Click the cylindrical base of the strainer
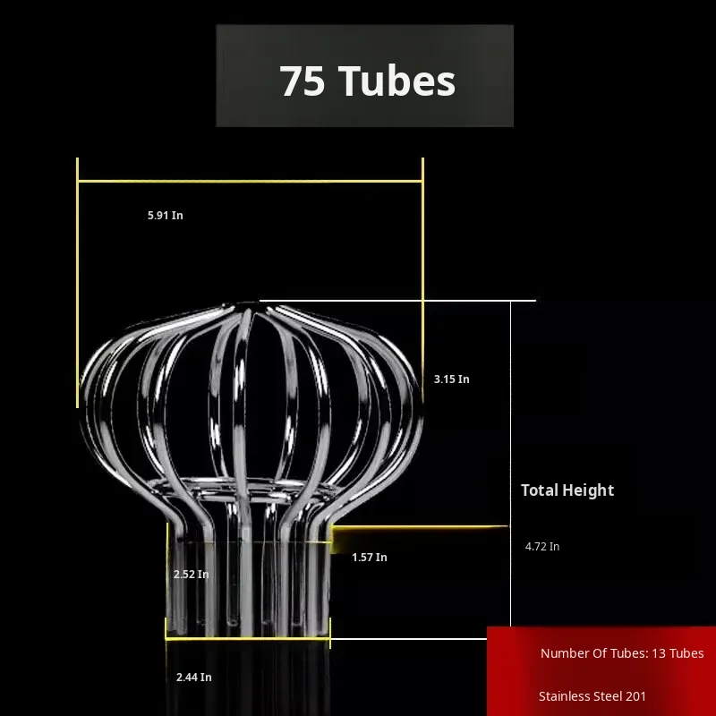 (x=248, y=586)
